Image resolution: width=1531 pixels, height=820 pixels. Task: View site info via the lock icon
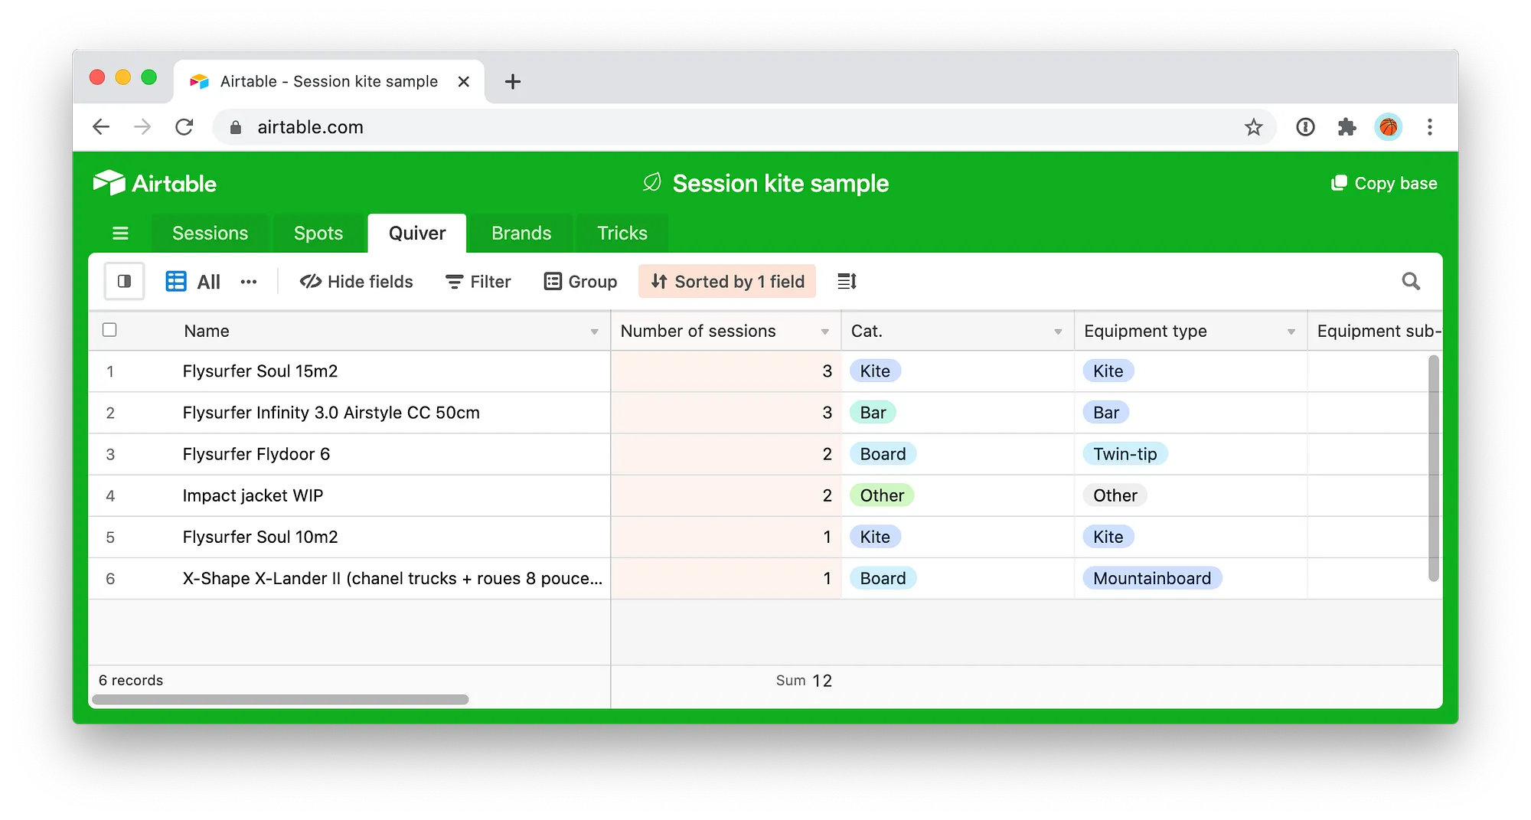tap(236, 127)
